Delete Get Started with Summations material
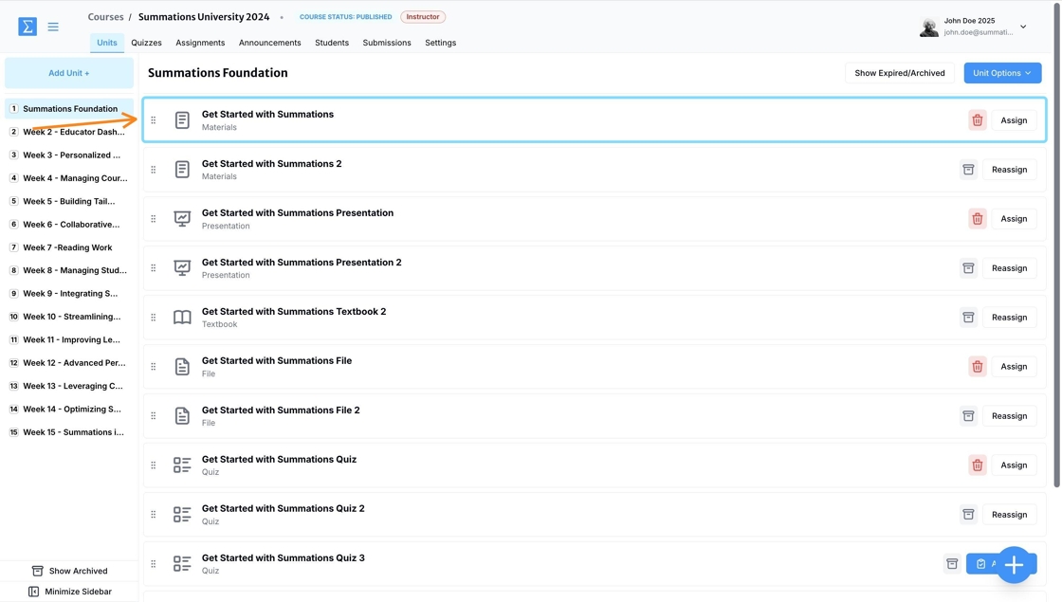Image resolution: width=1062 pixels, height=602 pixels. [977, 120]
